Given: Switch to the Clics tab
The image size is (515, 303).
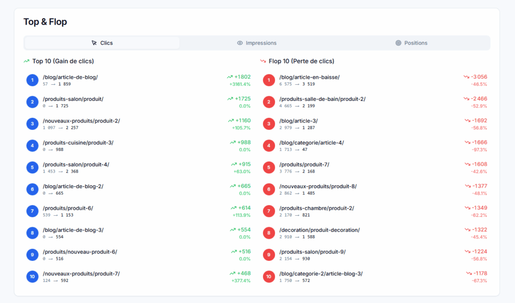Looking at the screenshot, I should (x=102, y=43).
